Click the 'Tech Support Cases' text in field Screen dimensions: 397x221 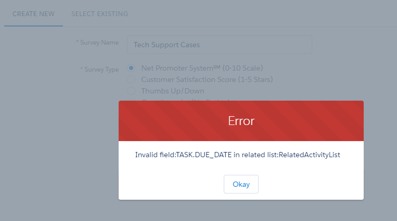[x=167, y=45]
